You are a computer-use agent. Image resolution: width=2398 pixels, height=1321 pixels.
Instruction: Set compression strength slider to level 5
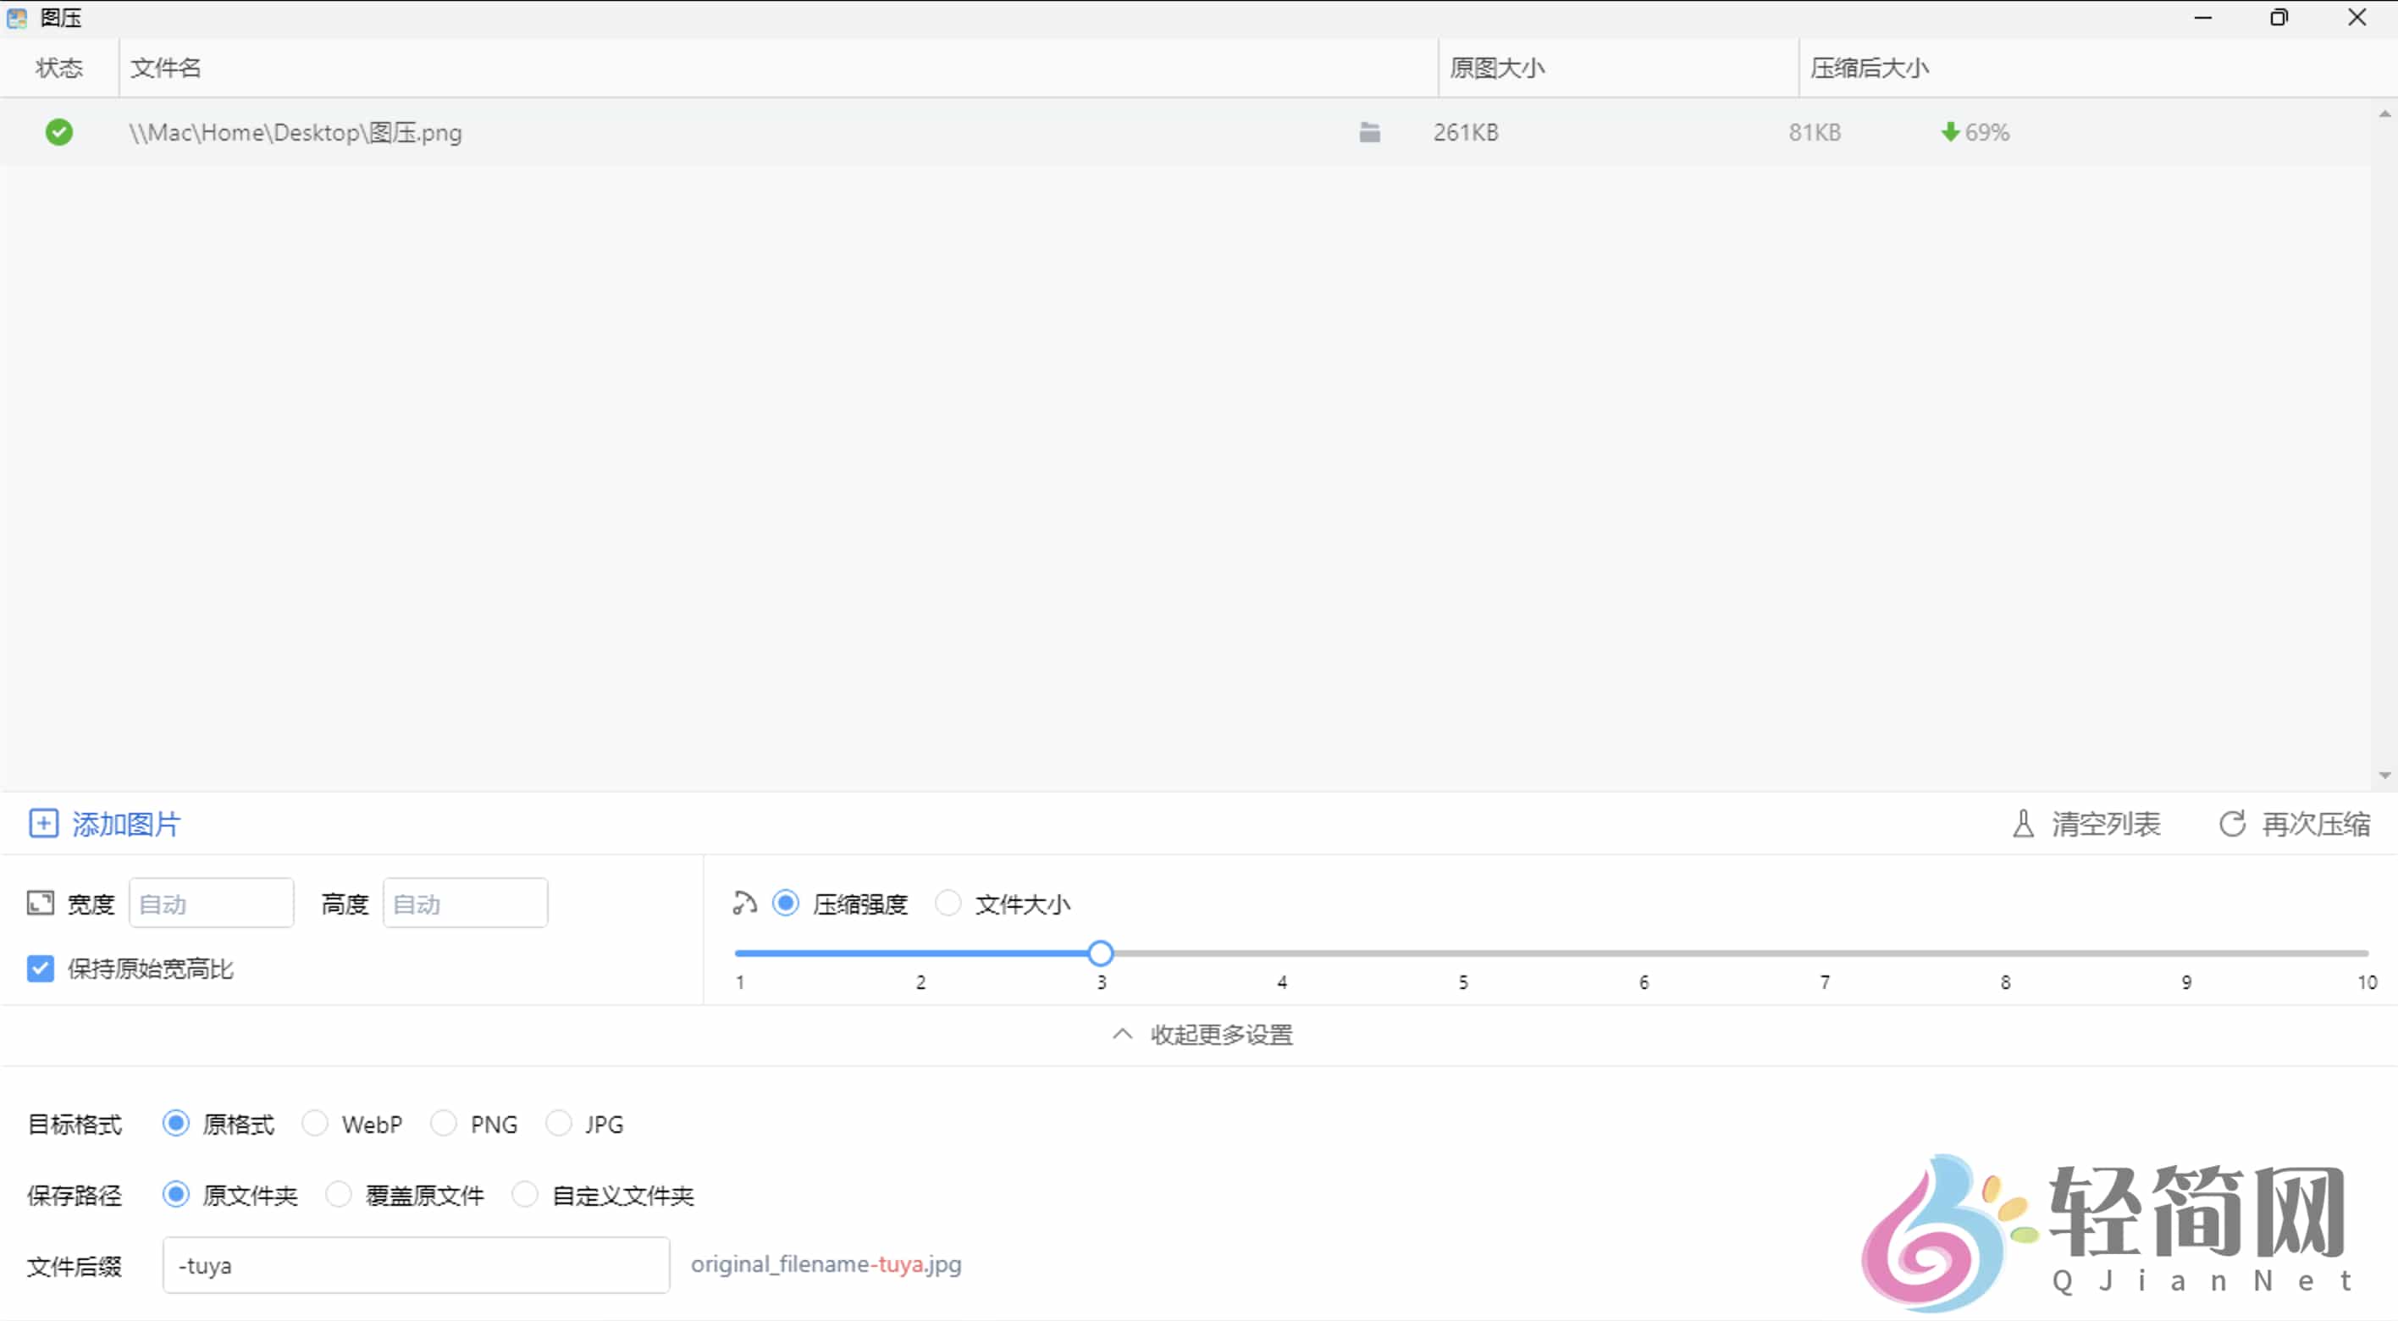[1462, 952]
